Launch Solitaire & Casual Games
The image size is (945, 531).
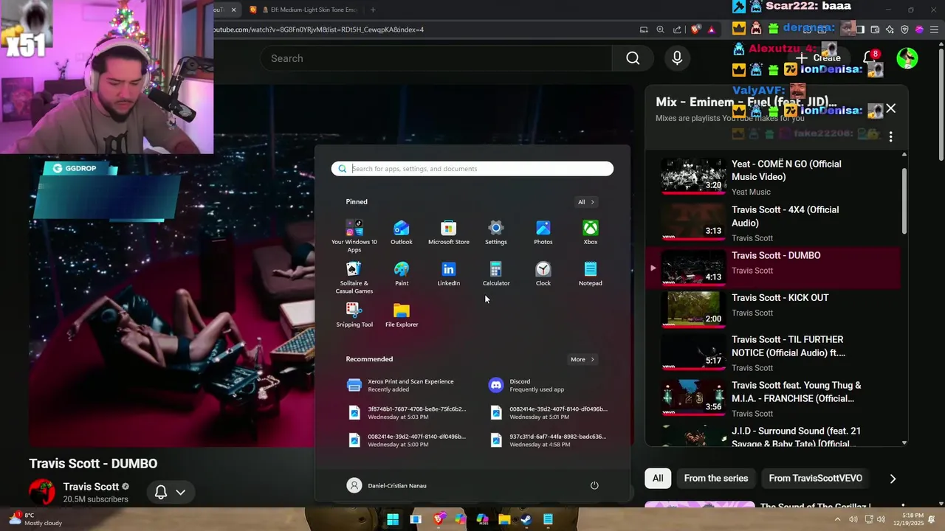point(354,277)
